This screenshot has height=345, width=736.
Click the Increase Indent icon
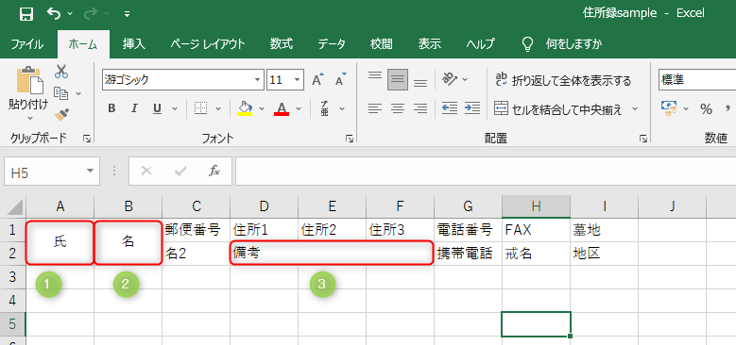(472, 108)
